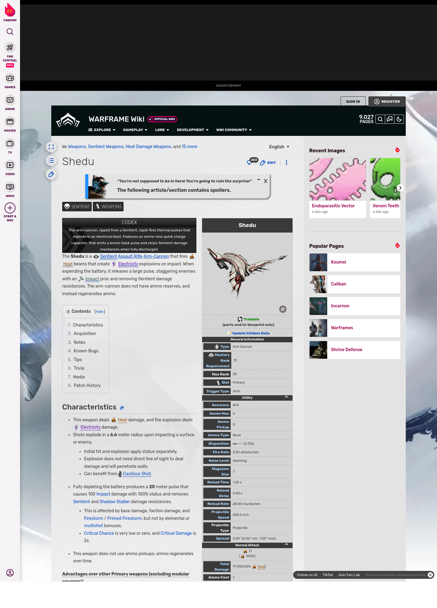Screen dimensions: 437x608
Task: Click the Warframe Wiki lotus logo
Action: pos(68,120)
